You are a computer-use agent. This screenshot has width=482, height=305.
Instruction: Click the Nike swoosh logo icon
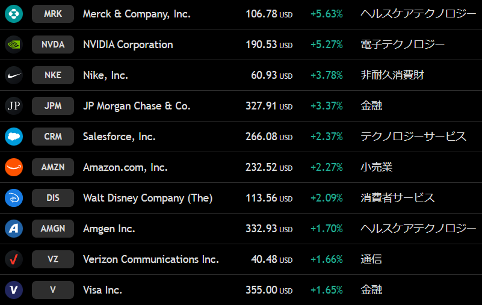(x=14, y=75)
